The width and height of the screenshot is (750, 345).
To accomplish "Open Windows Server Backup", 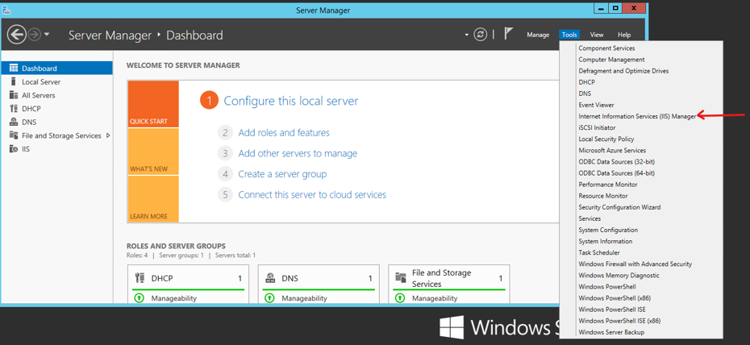I will pyautogui.click(x=611, y=332).
